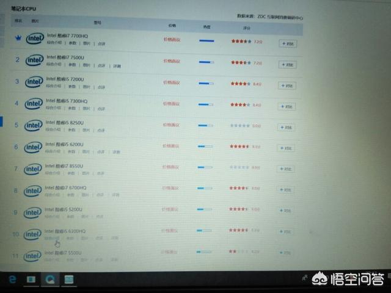Open Intel 酷睿i7 7700HQ product link
The height and width of the screenshot is (293, 391).
pyautogui.click(x=68, y=35)
